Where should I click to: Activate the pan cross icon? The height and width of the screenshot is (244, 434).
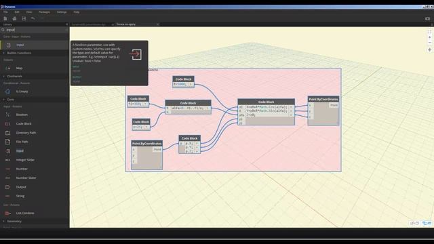429,49
